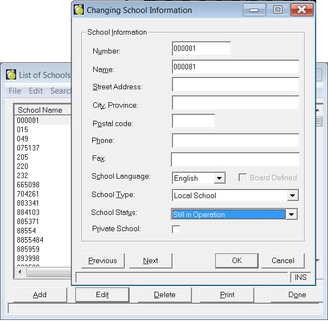Go to the Previous school record
Viewport: 328px width, 321px height.
tap(102, 260)
